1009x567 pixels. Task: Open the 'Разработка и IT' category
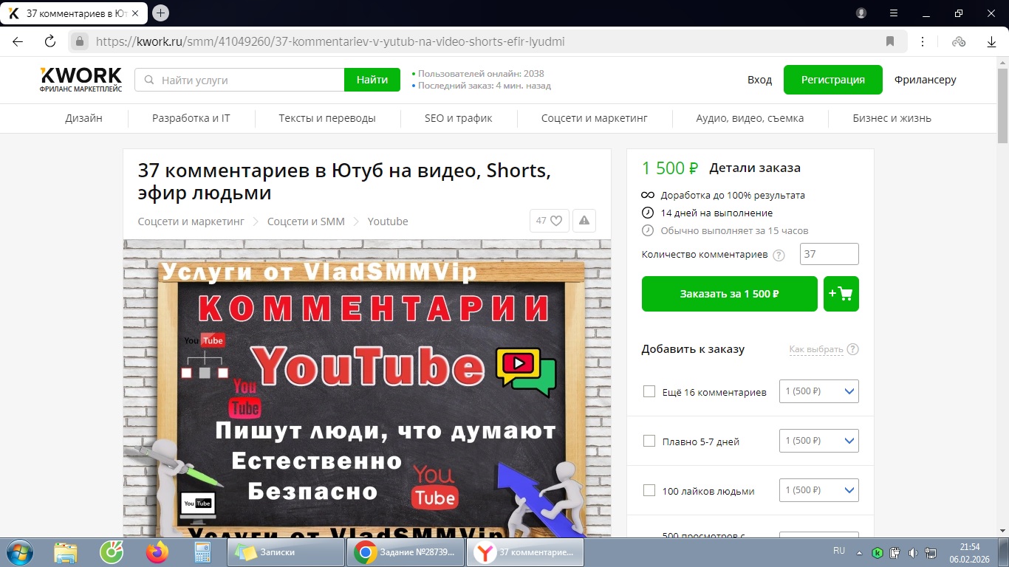pyautogui.click(x=191, y=118)
